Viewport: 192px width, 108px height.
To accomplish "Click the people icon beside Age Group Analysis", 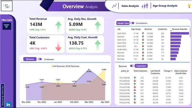I will pyautogui.click(x=145, y=6).
